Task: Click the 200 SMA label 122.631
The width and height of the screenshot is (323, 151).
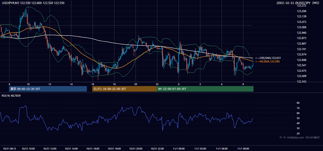Action: (268, 58)
